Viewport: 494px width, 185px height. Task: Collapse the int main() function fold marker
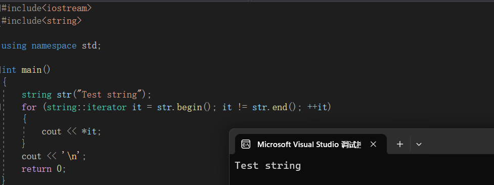[x=1, y=70]
